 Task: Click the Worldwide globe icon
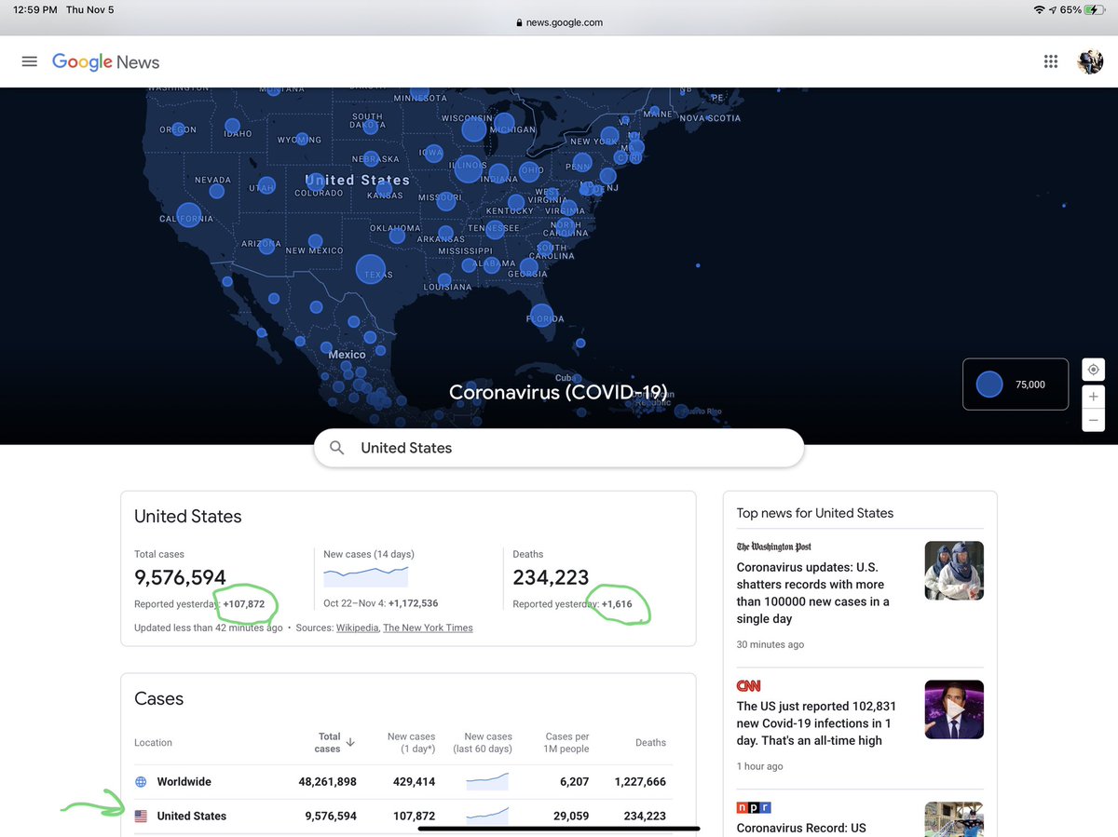141,782
